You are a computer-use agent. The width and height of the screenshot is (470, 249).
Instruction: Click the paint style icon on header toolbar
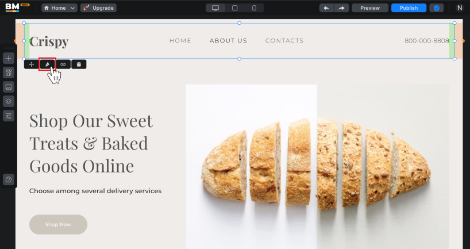click(47, 64)
